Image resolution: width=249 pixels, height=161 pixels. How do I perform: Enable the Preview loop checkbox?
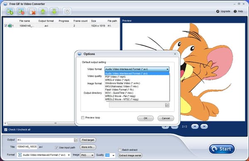83,118
